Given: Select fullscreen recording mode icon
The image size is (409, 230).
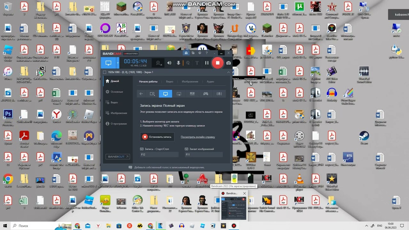Looking at the screenshot, I should pyautogui.click(x=166, y=94).
